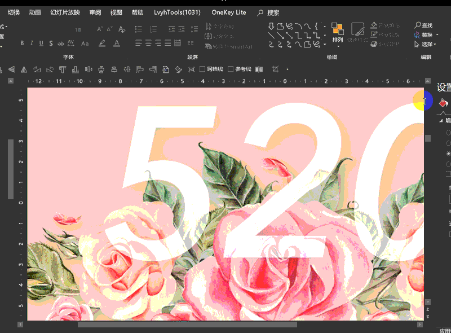Open 动画 animations tab
Image resolution: width=451 pixels, height=333 pixels.
(x=35, y=12)
